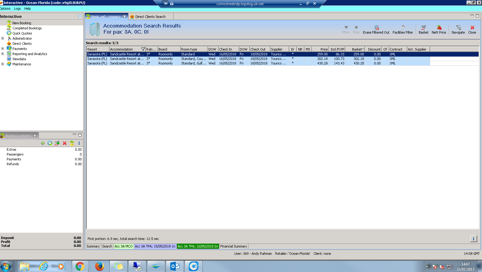Select Direct Clients in the tree
This screenshot has height=272, width=482.
pyautogui.click(x=22, y=44)
